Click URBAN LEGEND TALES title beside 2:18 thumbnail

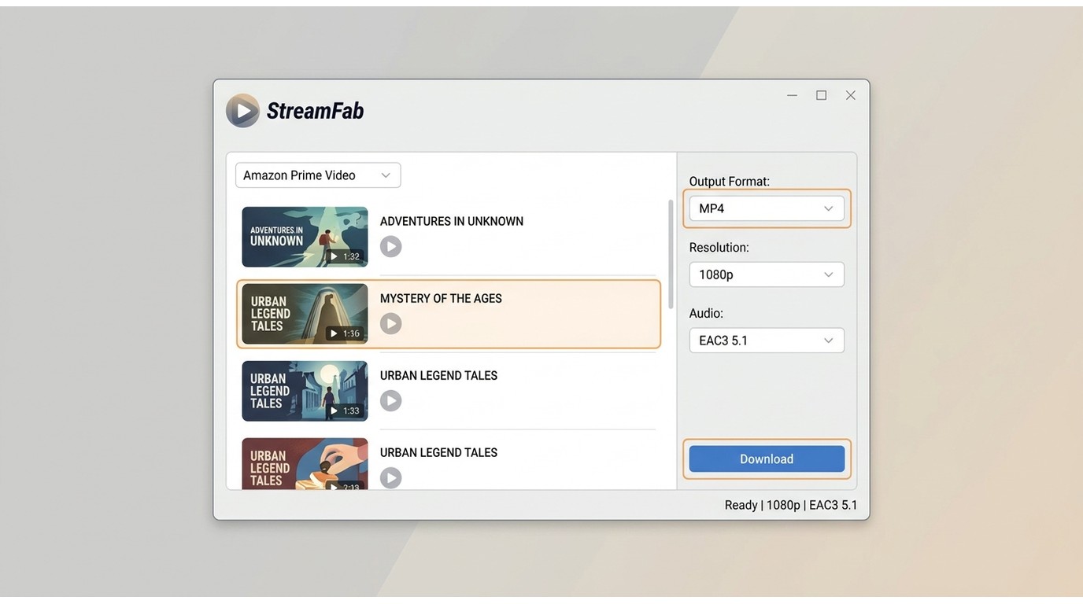click(x=438, y=453)
